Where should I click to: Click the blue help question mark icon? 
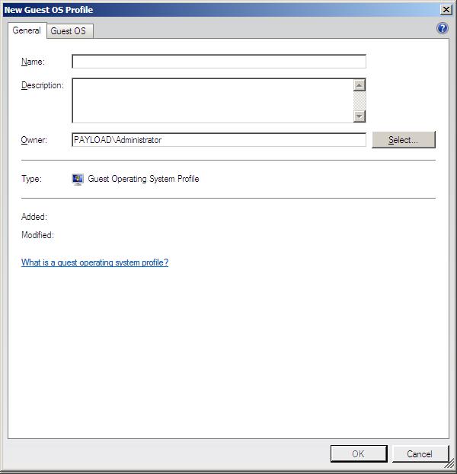pos(443,28)
